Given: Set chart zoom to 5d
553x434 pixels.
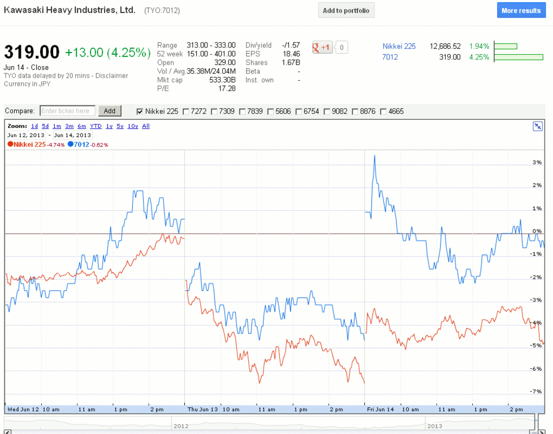Looking at the screenshot, I should pos(45,126).
